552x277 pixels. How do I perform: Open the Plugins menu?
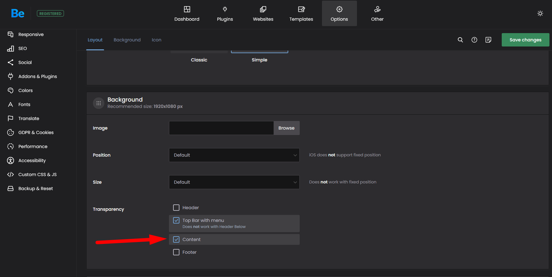[x=225, y=13]
